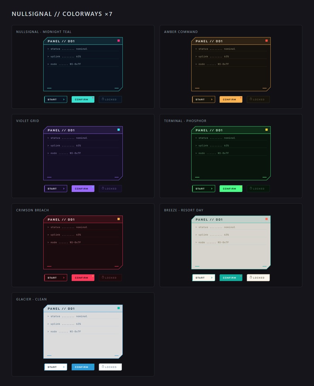The image size is (314, 386).
Task: Click lock icon on Terminal Phosphor LOCKED button
Action: [251, 188]
